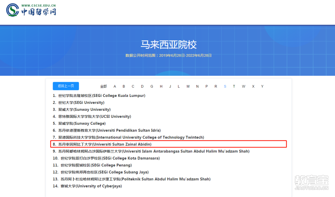Filter schools by letter A
Screen dimensions: 335x197
[x=115, y=86]
